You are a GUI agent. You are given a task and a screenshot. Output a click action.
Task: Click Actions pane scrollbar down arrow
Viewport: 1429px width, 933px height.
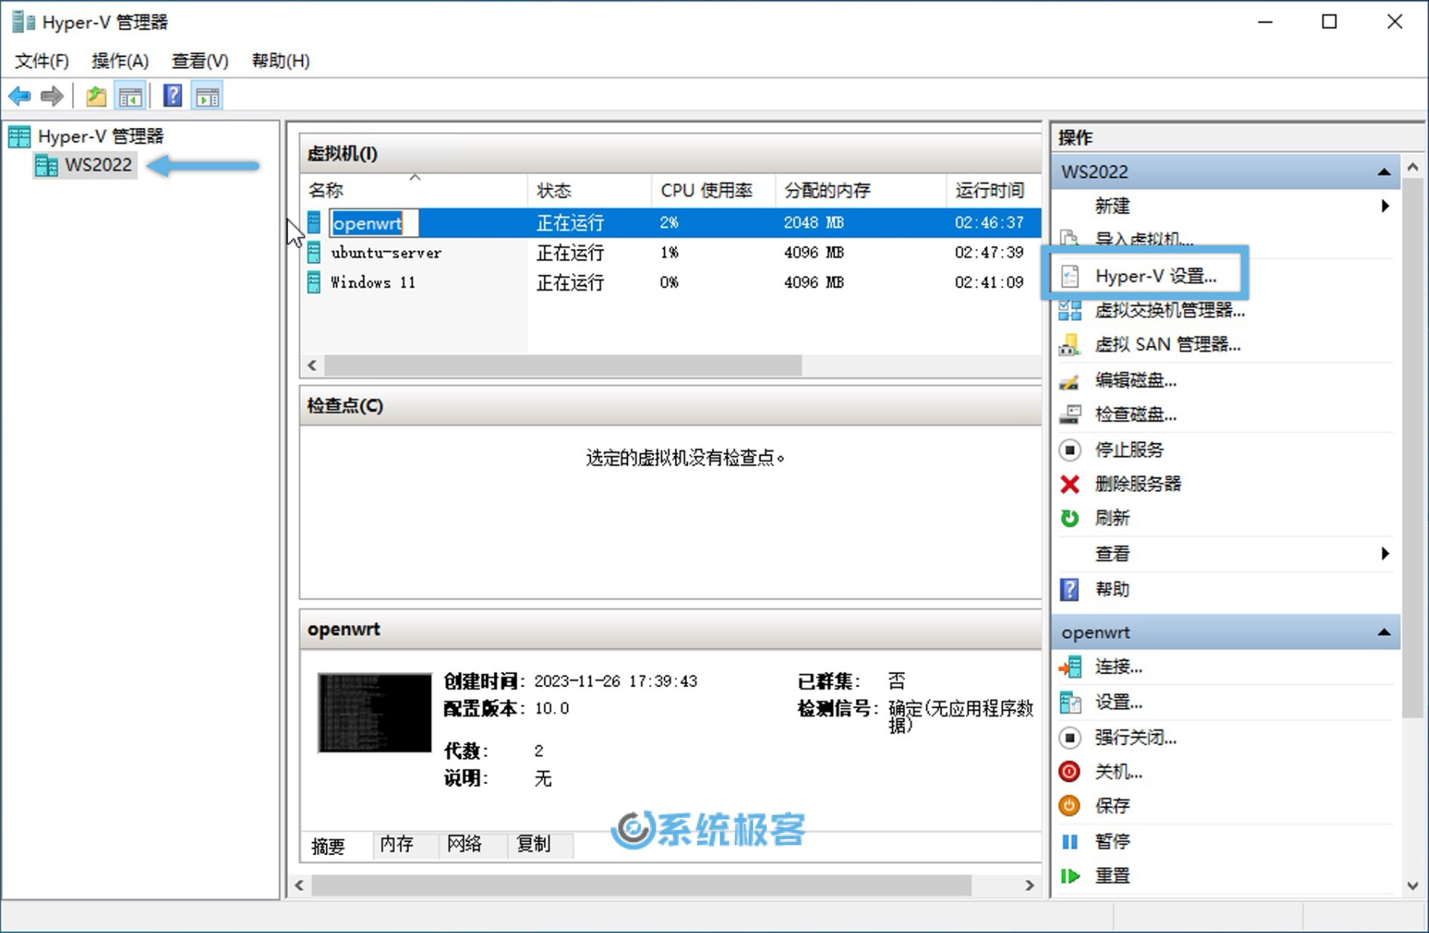[x=1412, y=885]
